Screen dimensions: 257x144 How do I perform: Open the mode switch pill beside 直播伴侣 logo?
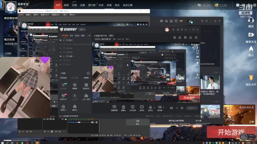coord(82,29)
